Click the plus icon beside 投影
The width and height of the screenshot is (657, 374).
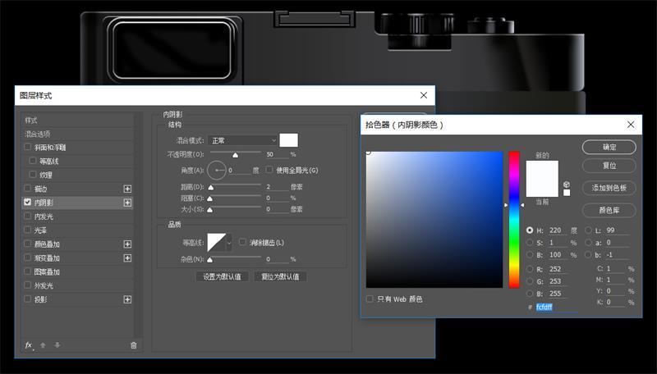127,299
